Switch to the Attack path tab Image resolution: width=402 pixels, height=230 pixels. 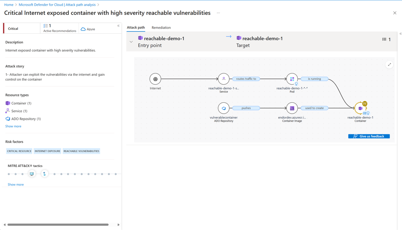click(136, 27)
